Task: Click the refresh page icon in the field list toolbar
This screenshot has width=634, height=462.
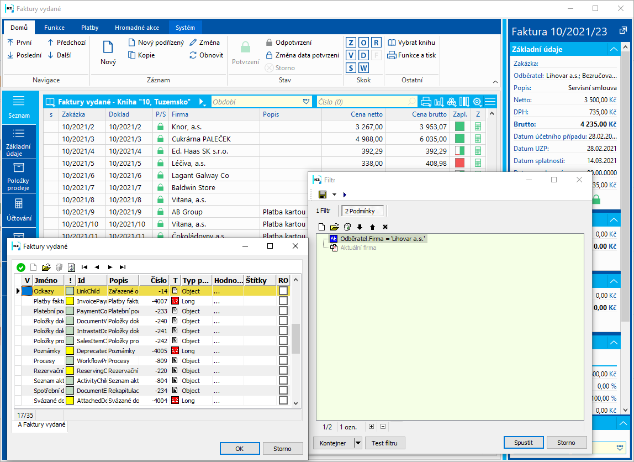Action: [72, 267]
